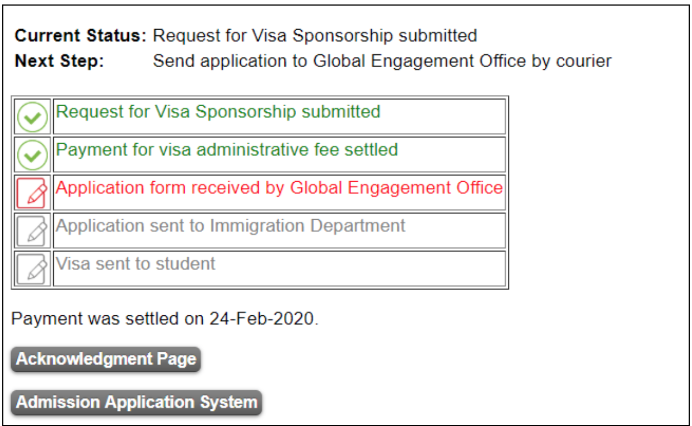Go to Admission Application System

point(137,403)
